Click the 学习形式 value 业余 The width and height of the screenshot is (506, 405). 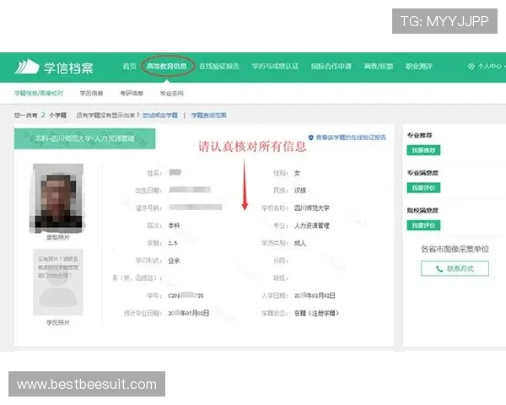click(x=174, y=261)
